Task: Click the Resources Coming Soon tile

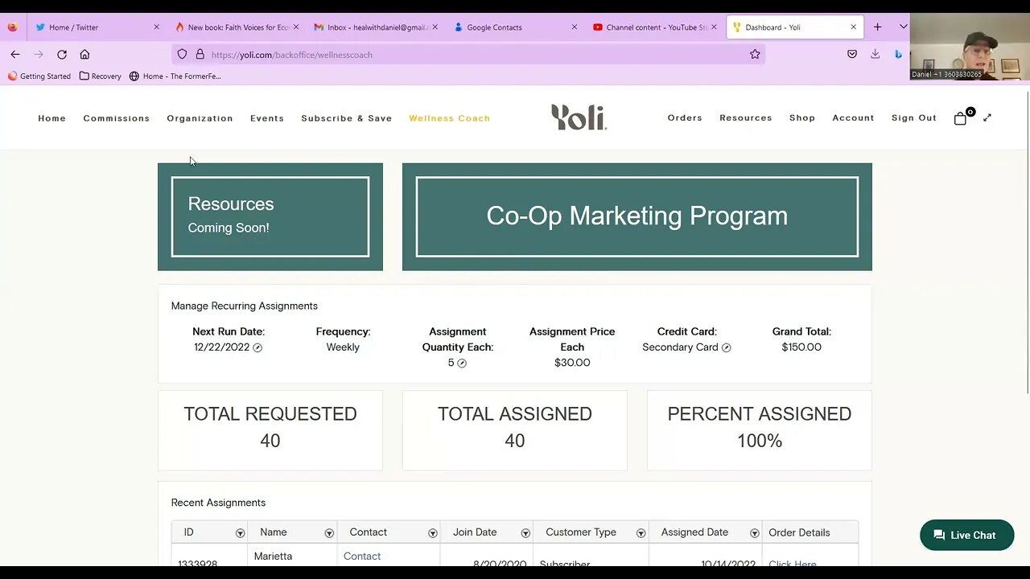Action: (270, 216)
